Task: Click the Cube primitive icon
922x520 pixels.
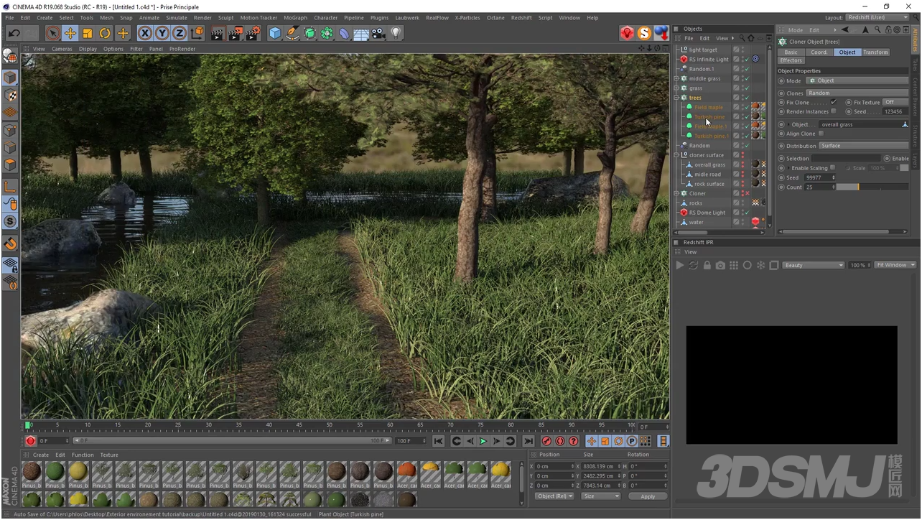Action: [x=275, y=33]
